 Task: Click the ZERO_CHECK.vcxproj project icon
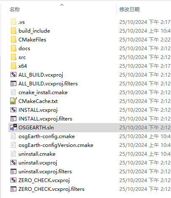pos(13,180)
